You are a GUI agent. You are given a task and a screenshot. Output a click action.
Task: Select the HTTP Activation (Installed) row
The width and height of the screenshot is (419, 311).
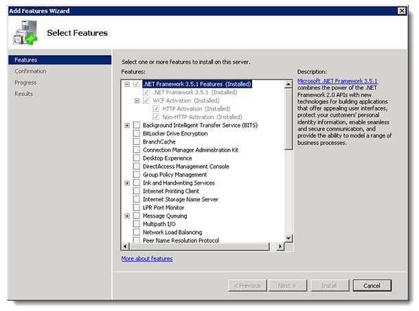196,108
